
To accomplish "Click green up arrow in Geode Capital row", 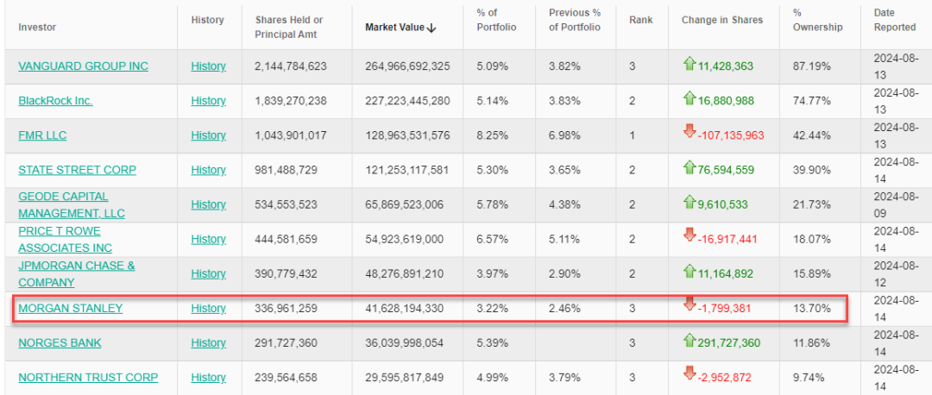I will 689,201.
